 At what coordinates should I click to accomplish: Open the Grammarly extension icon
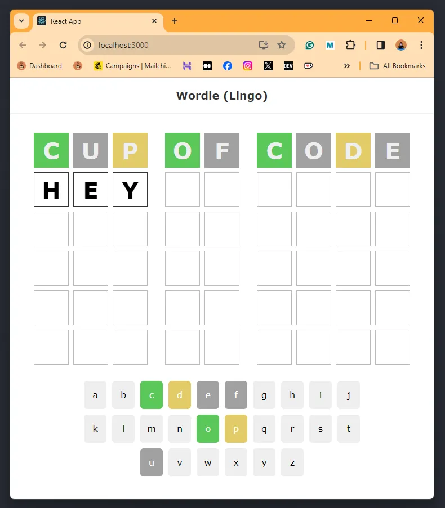(x=310, y=45)
